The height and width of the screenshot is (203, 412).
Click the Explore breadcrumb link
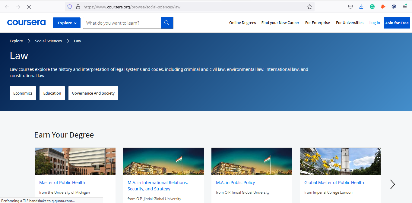click(x=16, y=41)
